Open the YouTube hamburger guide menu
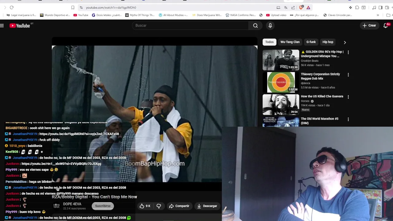This screenshot has height=221, width=393. tap(2, 25)
